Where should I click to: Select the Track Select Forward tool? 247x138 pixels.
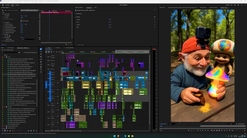(41, 52)
